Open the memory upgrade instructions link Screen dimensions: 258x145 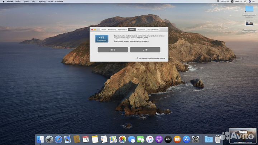[x=151, y=58]
